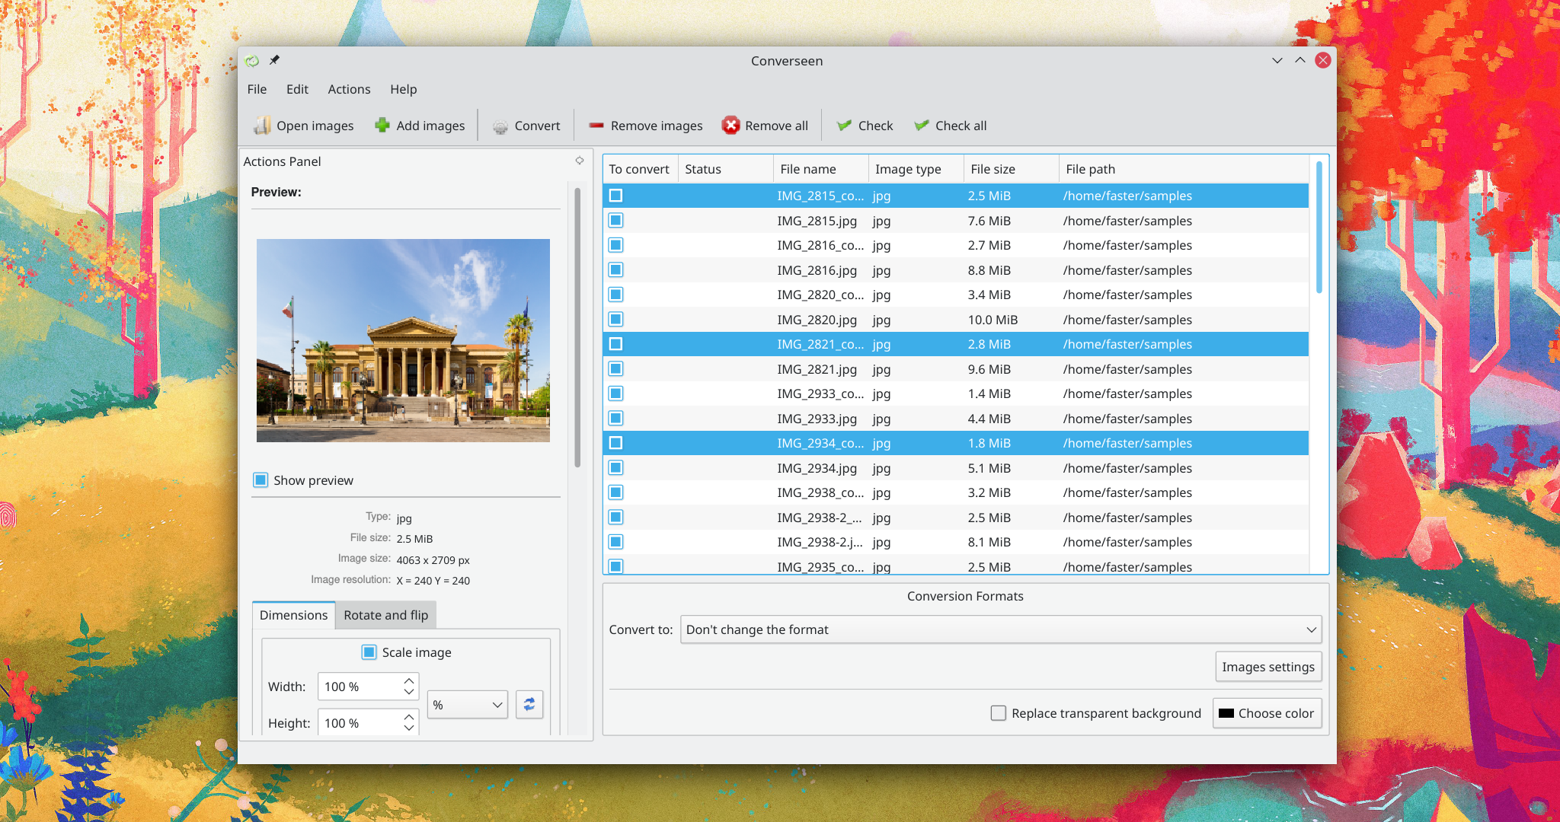Open the File menu
This screenshot has width=1560, height=822.
point(257,89)
